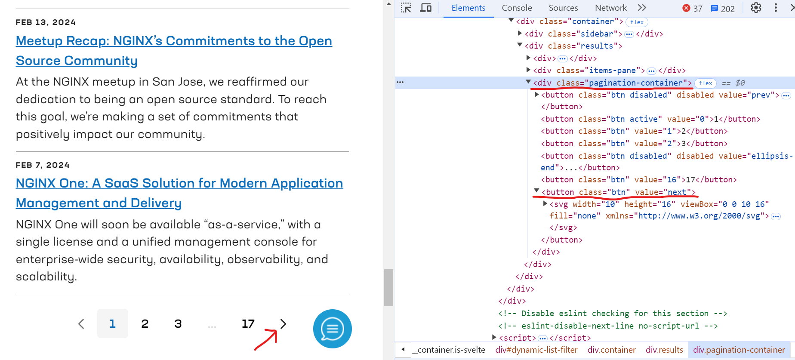
Task: Open the DevTools three-dot customize menu
Action: 776,8
